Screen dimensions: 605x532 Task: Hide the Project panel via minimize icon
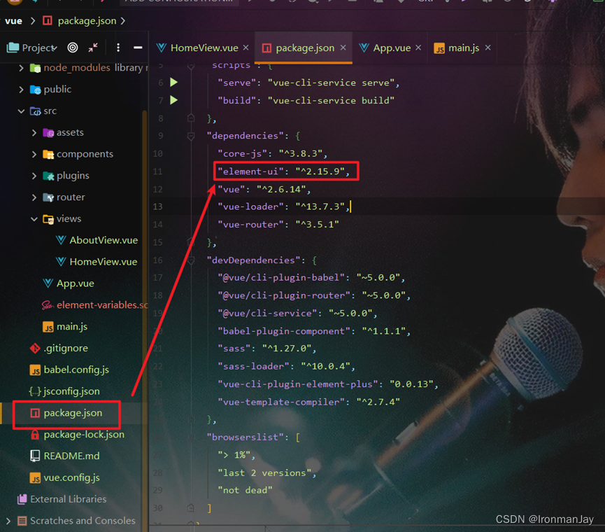pos(137,47)
